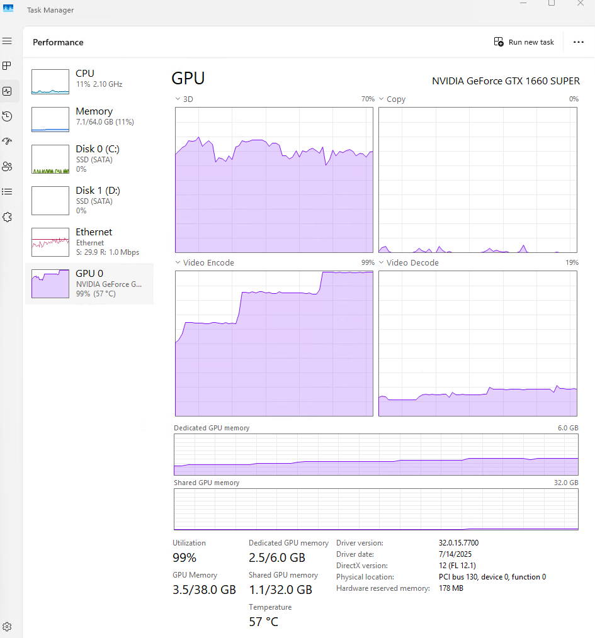
Task: Click the 57 °C temperature value
Action: point(263,622)
